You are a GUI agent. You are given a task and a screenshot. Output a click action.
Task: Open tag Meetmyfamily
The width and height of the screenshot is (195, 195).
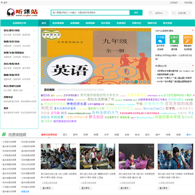point(154,108)
